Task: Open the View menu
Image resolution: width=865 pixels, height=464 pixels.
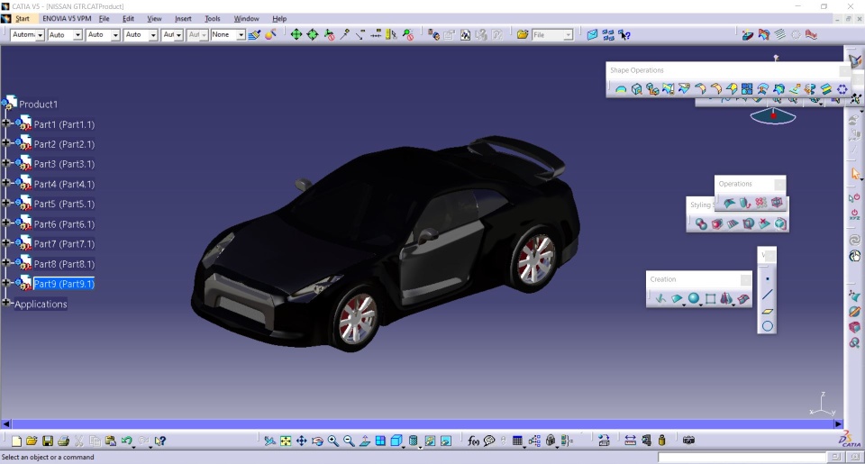Action: point(154,19)
